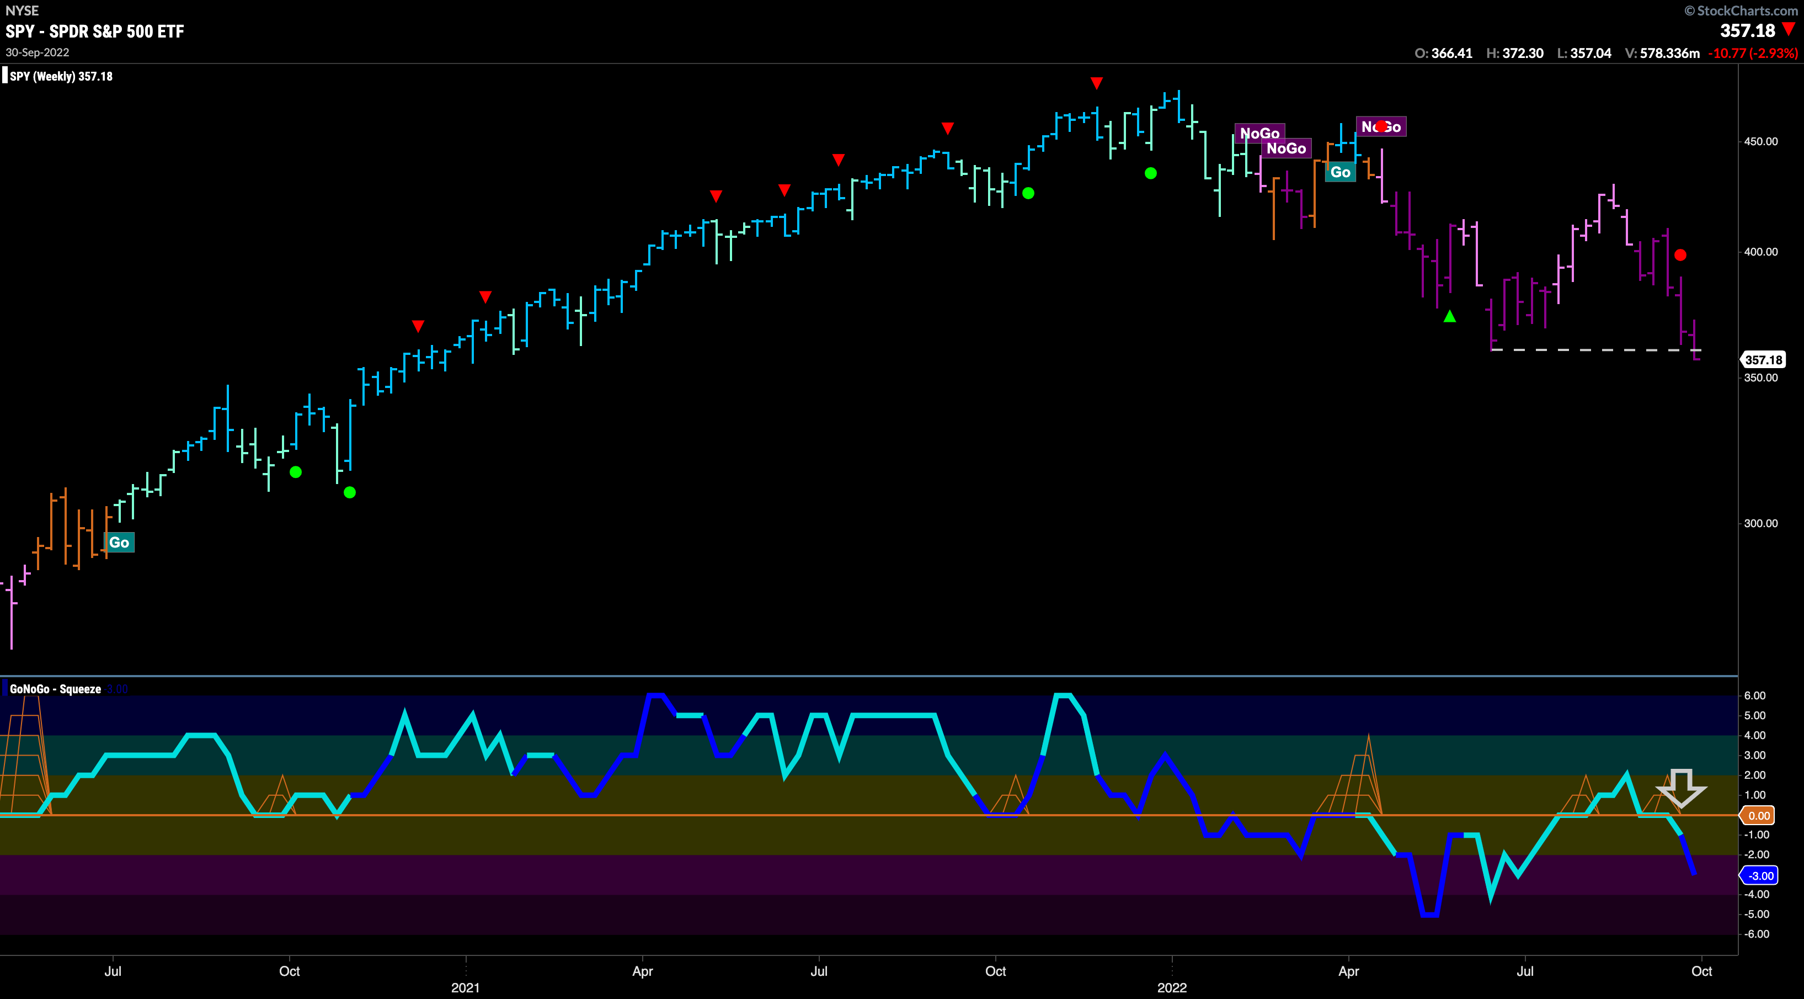Image resolution: width=1804 pixels, height=999 pixels.
Task: Click the 300.00 price axis label
Action: coord(1760,523)
